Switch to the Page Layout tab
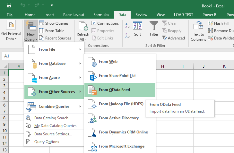234x153 pixels. [x=74, y=15]
